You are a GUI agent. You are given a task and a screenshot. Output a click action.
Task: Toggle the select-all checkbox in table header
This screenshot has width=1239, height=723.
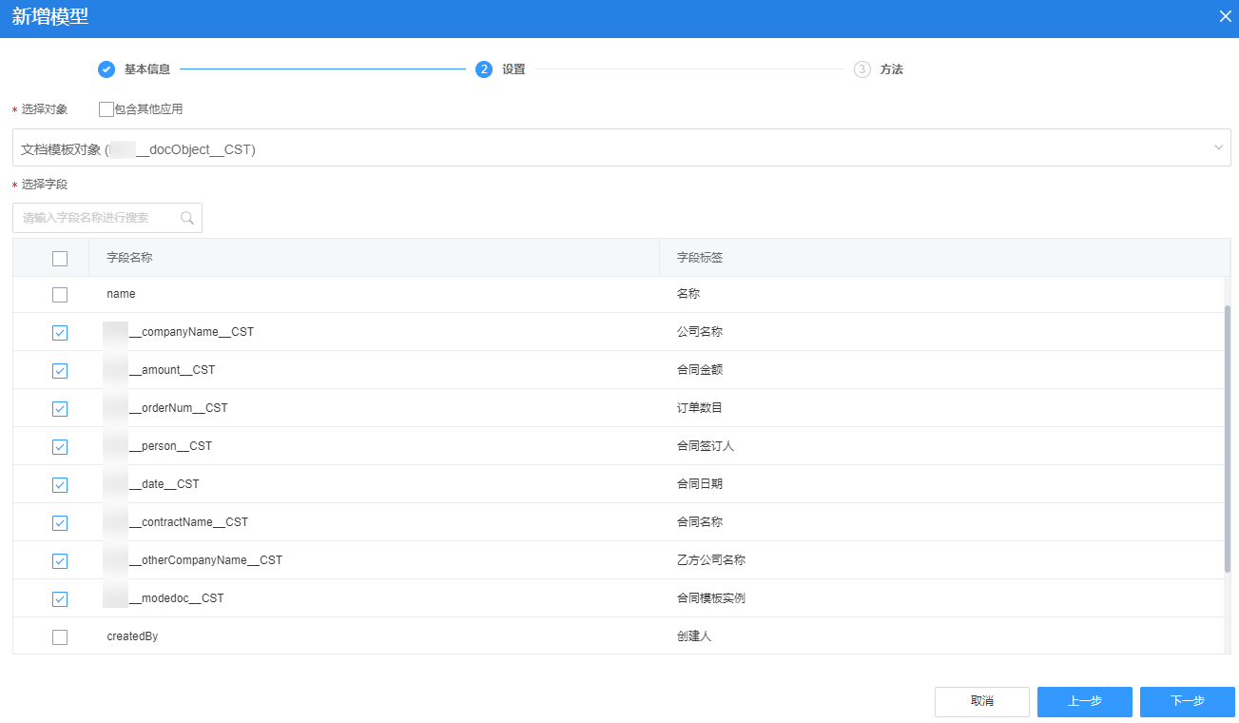(60, 258)
